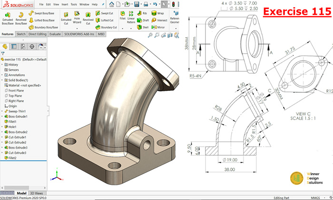Switch to the SOLIDWORKS Add-Ins tab
Viewport: 333px width, 200px height.
point(79,34)
